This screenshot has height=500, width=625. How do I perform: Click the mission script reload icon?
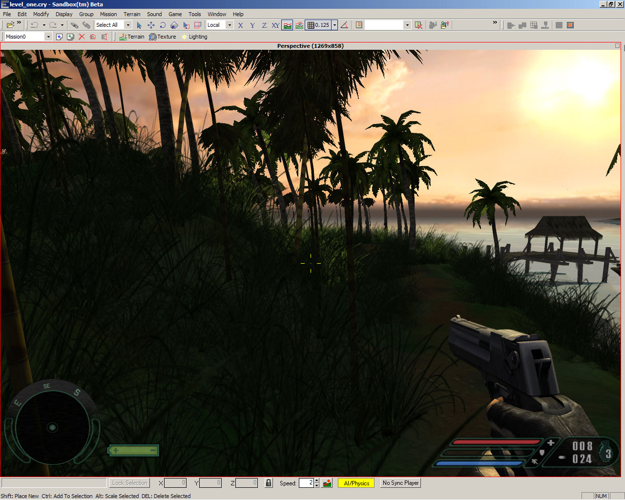pyautogui.click(x=93, y=37)
